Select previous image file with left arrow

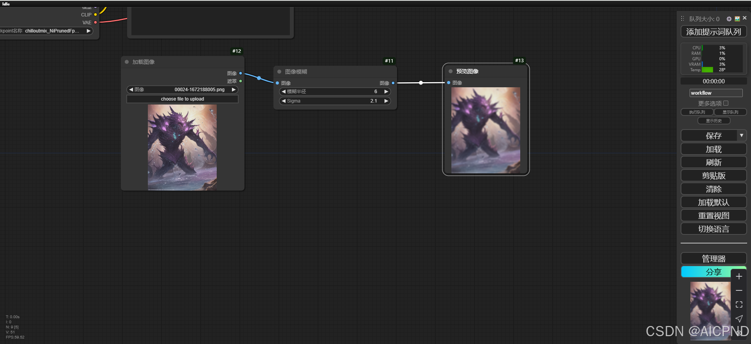pyautogui.click(x=131, y=90)
